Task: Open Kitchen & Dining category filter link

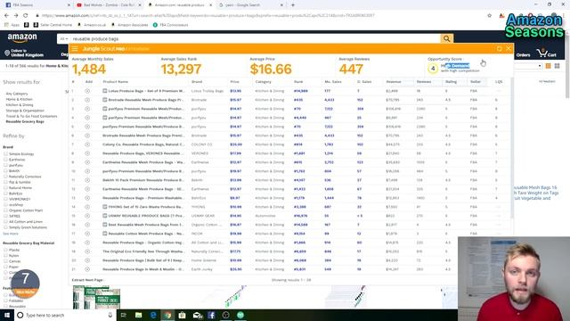Action: pyautogui.click(x=20, y=105)
